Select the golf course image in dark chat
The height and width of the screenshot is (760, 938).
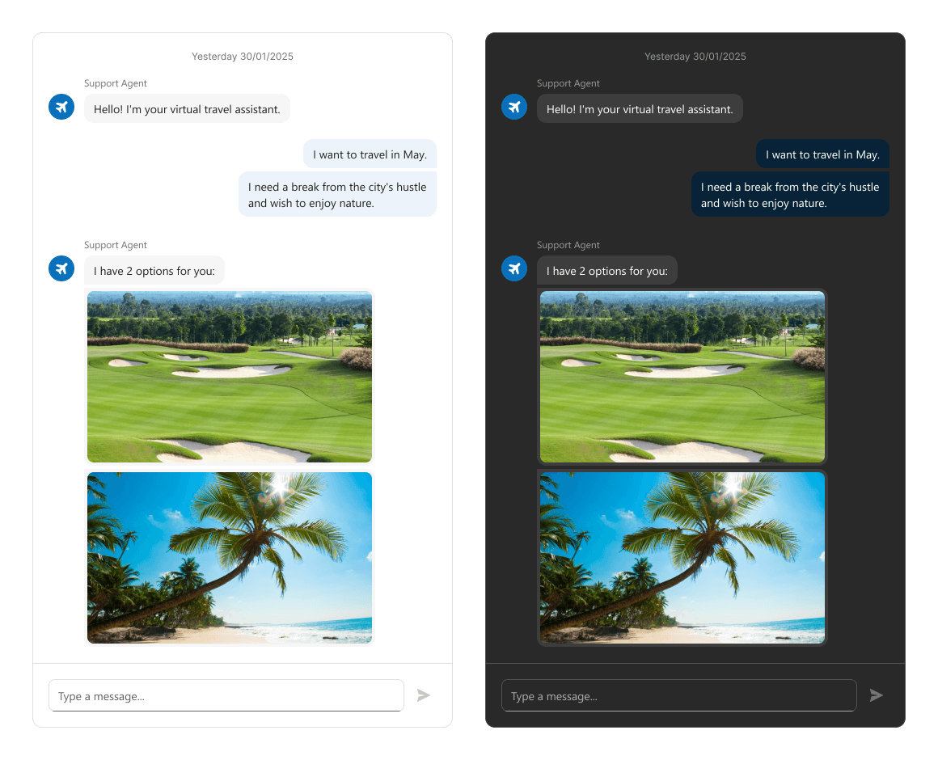[x=682, y=376]
